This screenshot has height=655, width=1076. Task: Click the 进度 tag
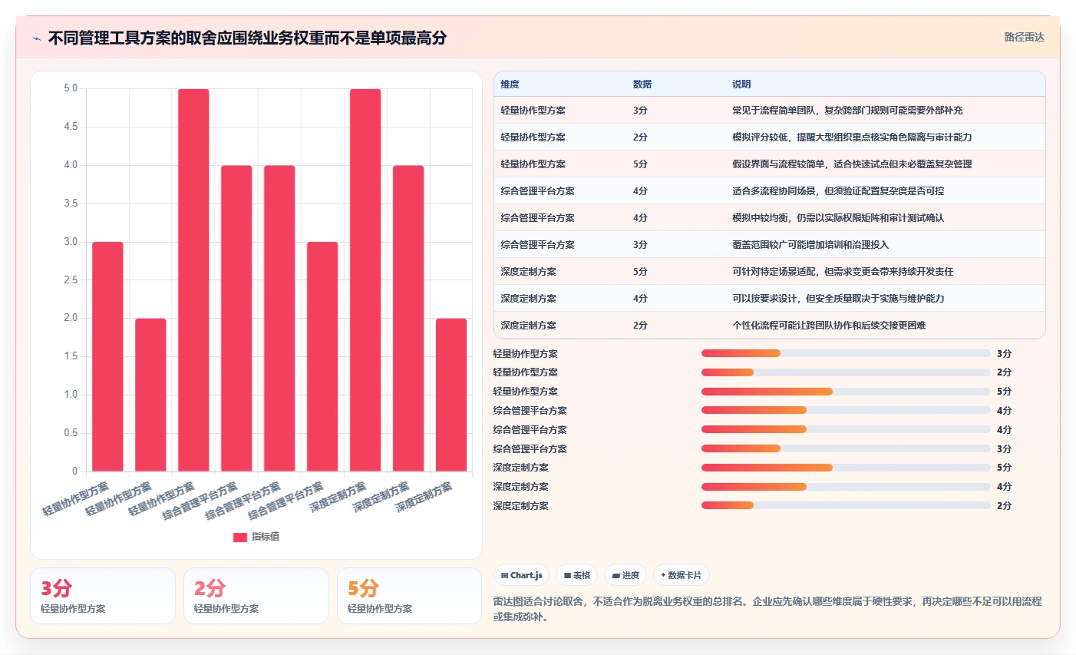coord(625,575)
